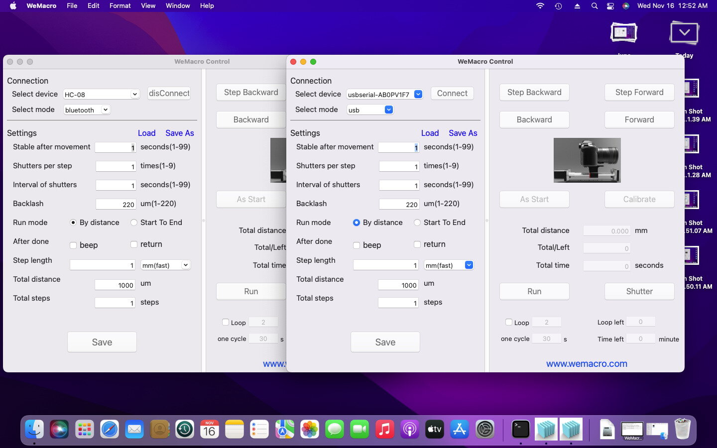Open Apple TV app in dock

tap(434, 429)
